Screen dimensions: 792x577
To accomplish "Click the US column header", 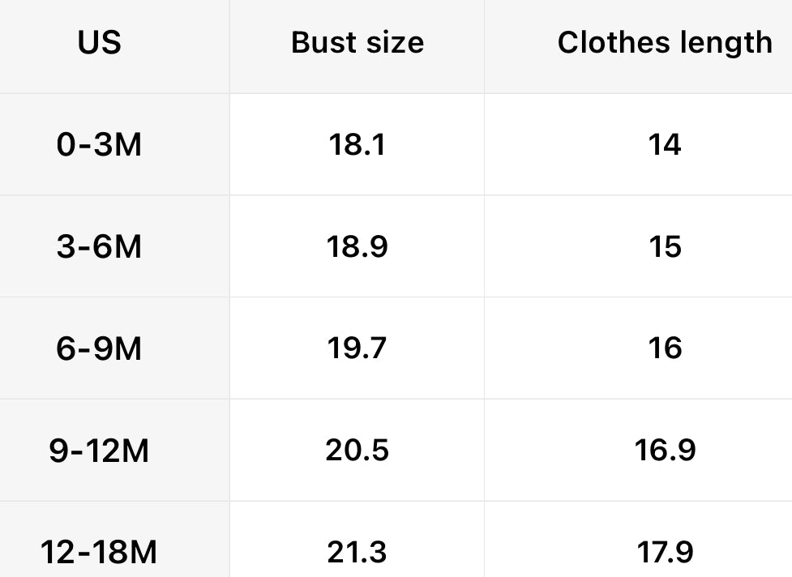I will click(x=100, y=43).
